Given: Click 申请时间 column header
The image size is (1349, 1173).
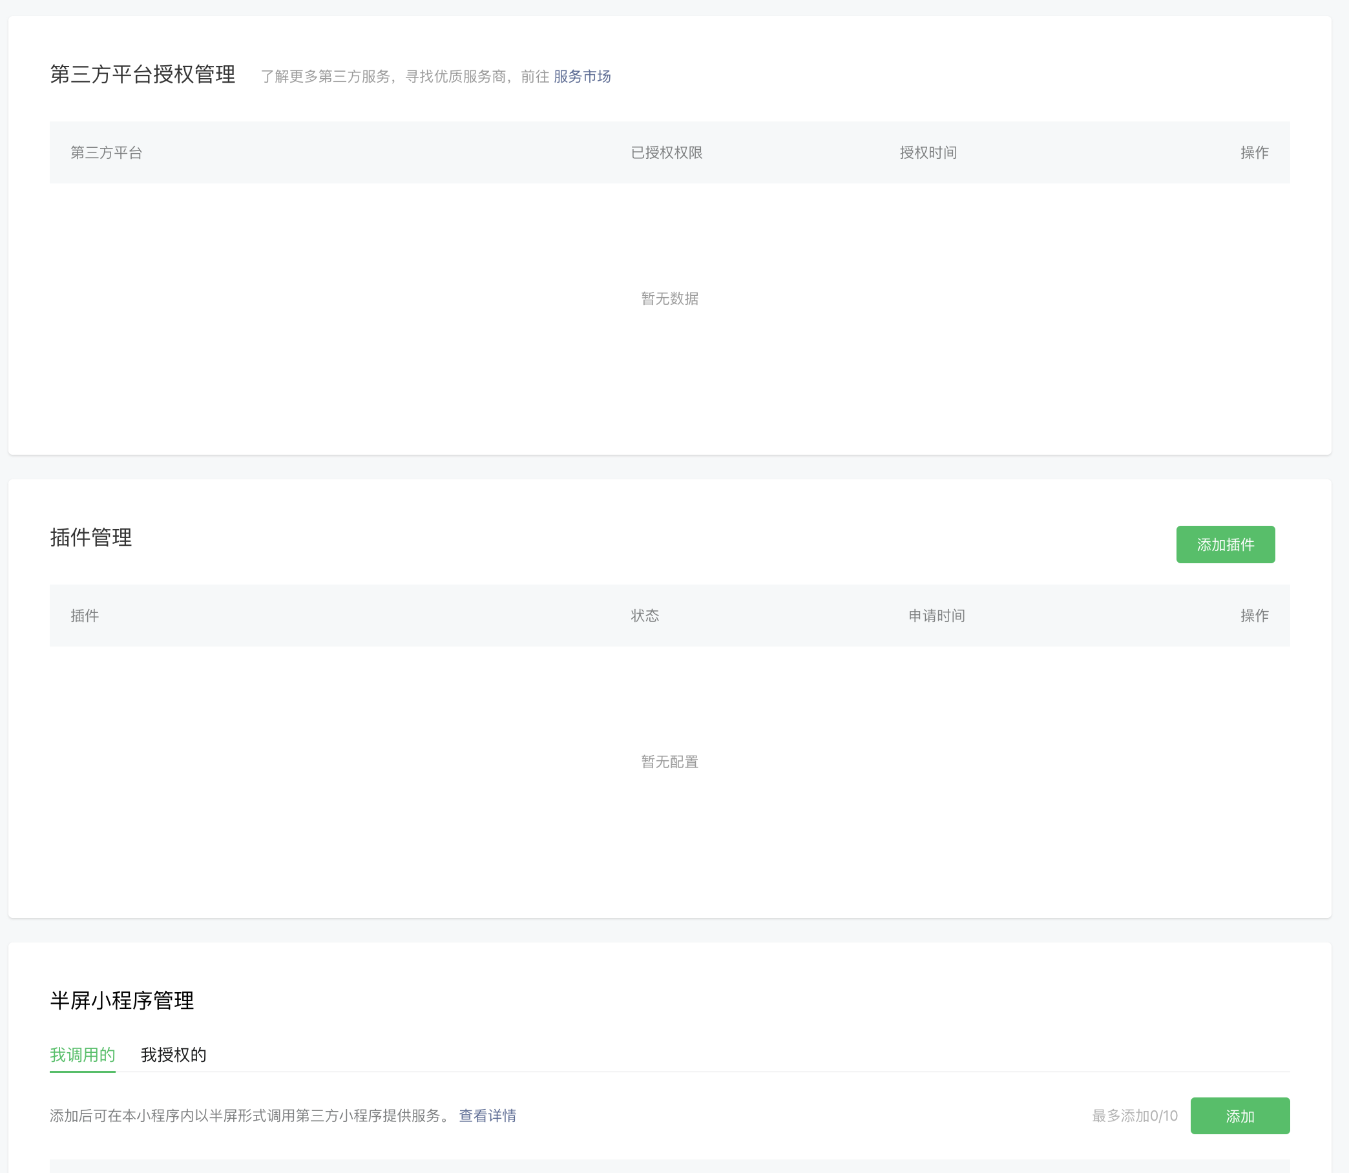Looking at the screenshot, I should 936,616.
